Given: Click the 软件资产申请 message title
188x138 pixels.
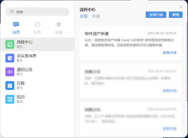Looking at the screenshot, I should [x=97, y=34].
